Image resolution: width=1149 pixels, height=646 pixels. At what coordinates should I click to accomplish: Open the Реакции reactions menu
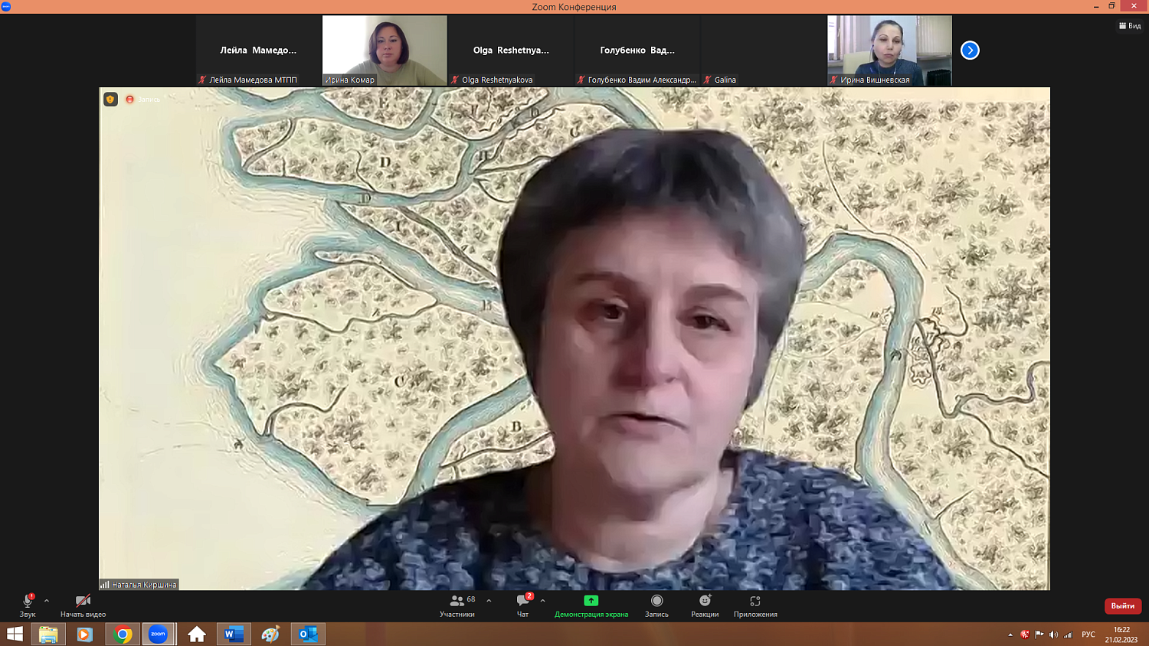click(x=705, y=605)
